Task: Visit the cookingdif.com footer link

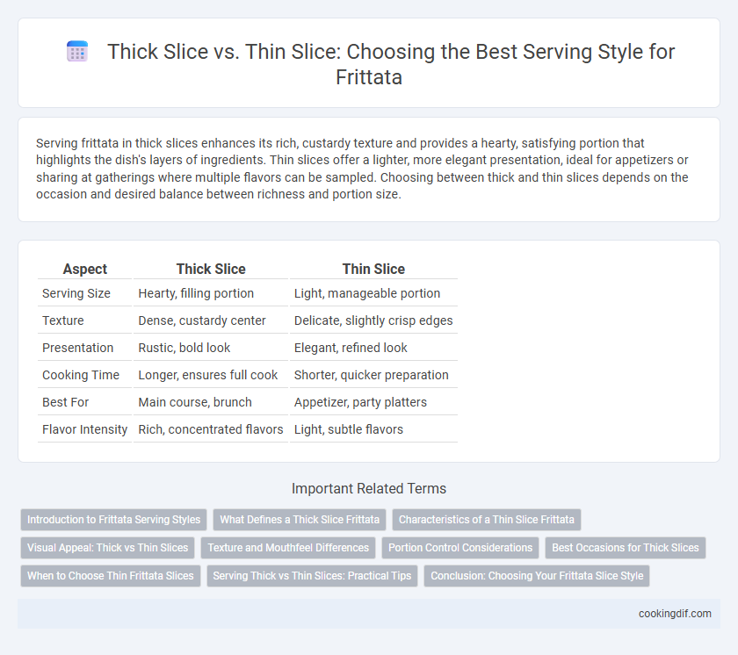Action: pyautogui.click(x=675, y=614)
